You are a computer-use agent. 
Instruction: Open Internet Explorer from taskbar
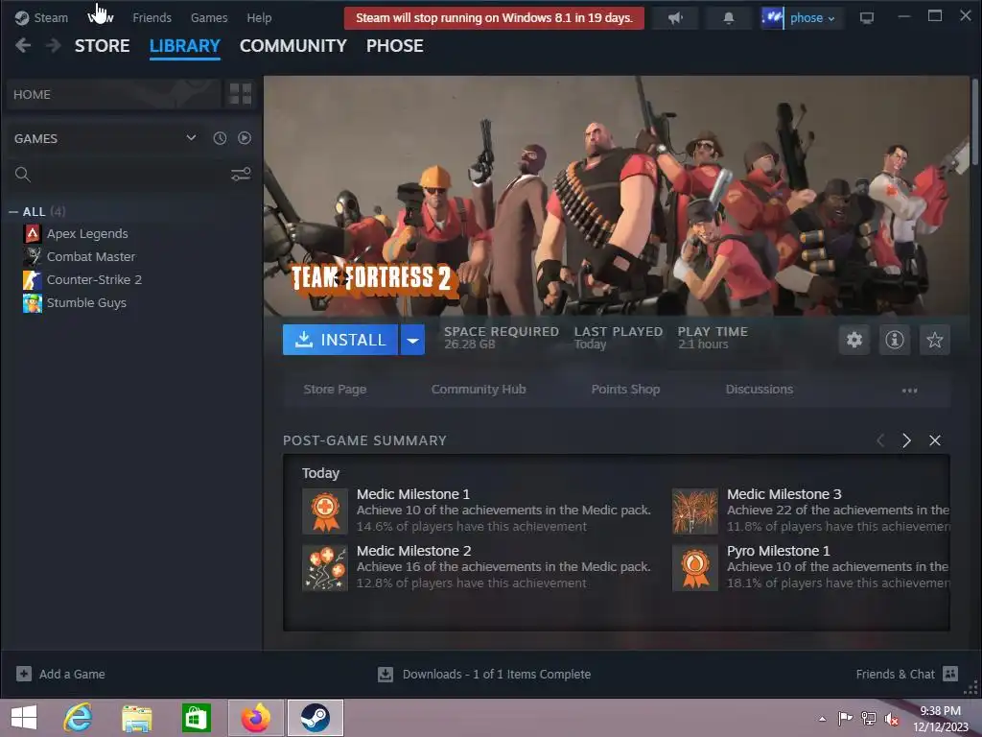[x=78, y=718]
